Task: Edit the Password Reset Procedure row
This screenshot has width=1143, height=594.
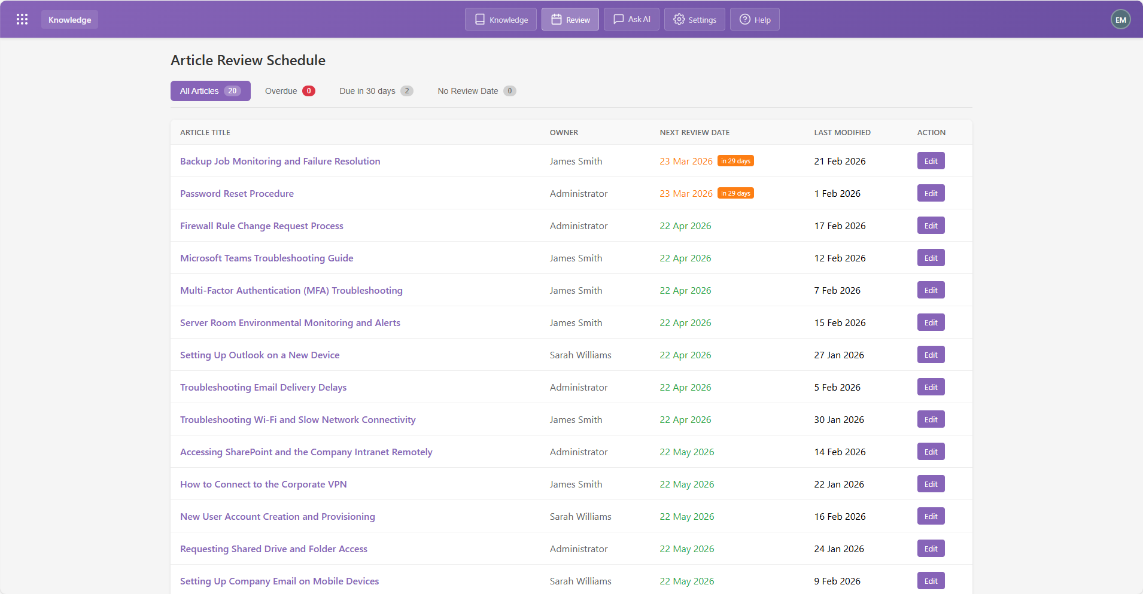Action: (x=931, y=193)
